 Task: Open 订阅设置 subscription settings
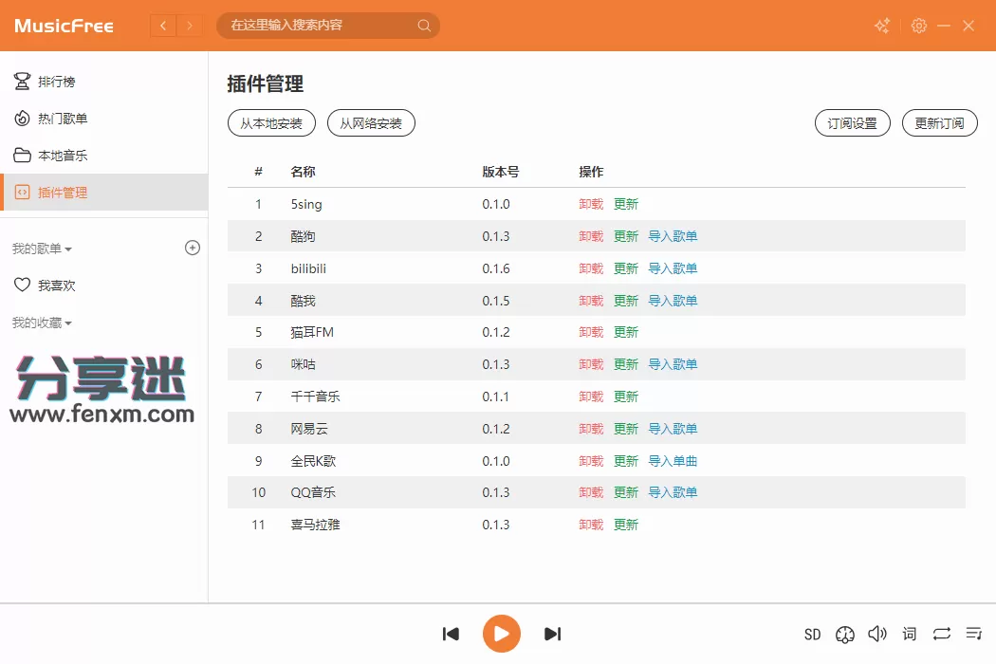[852, 122]
